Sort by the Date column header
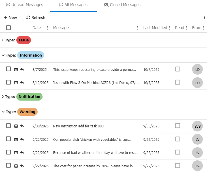The width and height of the screenshot is (211, 172). coord(37,28)
